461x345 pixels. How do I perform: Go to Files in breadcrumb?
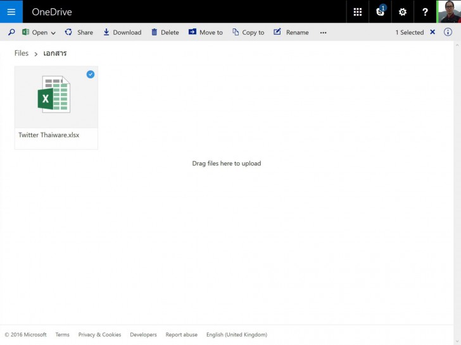22,53
